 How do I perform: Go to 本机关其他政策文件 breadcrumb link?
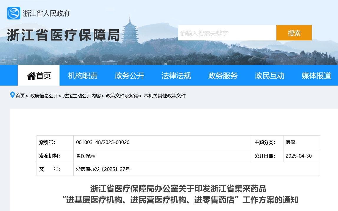[164, 96]
